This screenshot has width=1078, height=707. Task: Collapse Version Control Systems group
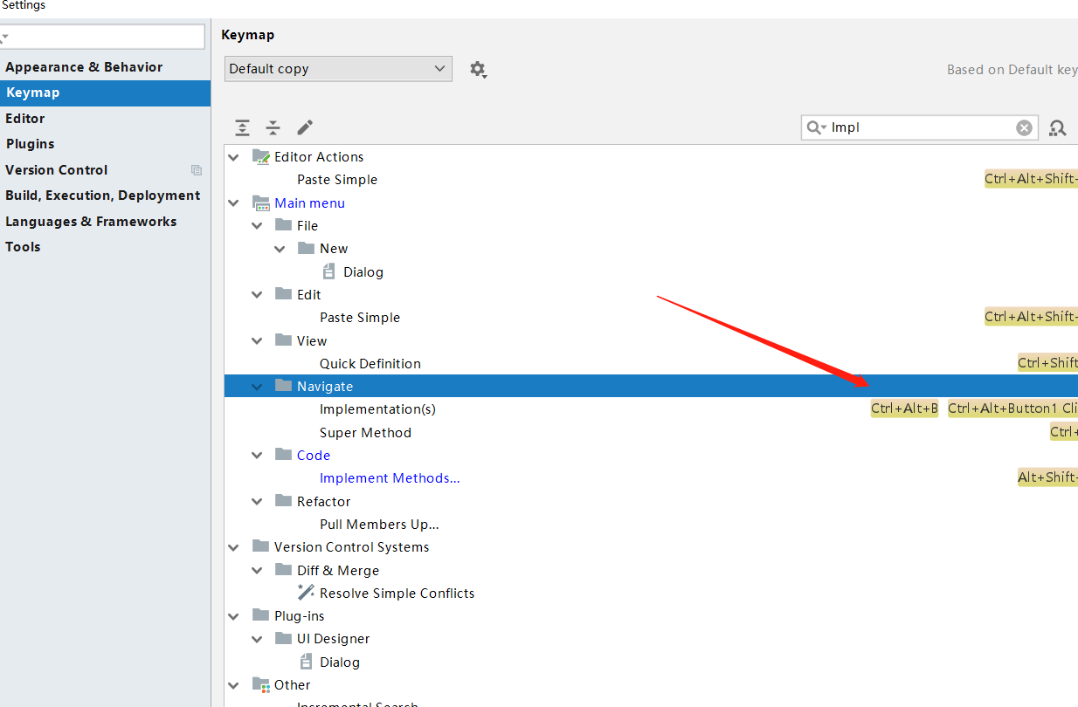(233, 547)
